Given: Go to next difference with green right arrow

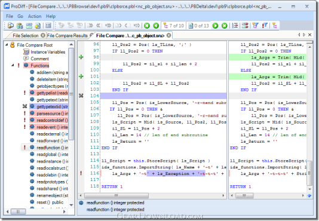Looking at the screenshot, I should (215, 26).
